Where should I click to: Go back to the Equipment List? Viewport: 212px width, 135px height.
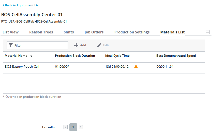pos(21,5)
